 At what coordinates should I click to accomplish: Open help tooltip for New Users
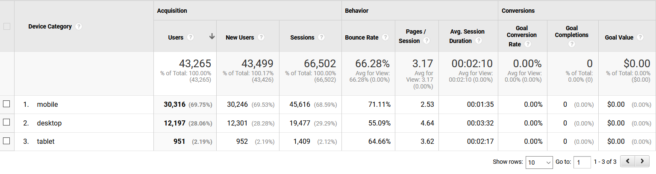[261, 37]
